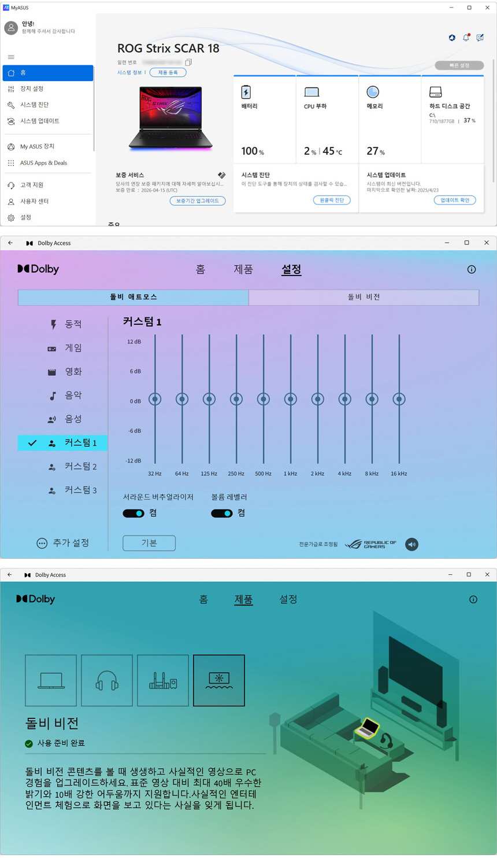Select the headphones product icon
The width and height of the screenshot is (497, 858).
click(x=107, y=680)
